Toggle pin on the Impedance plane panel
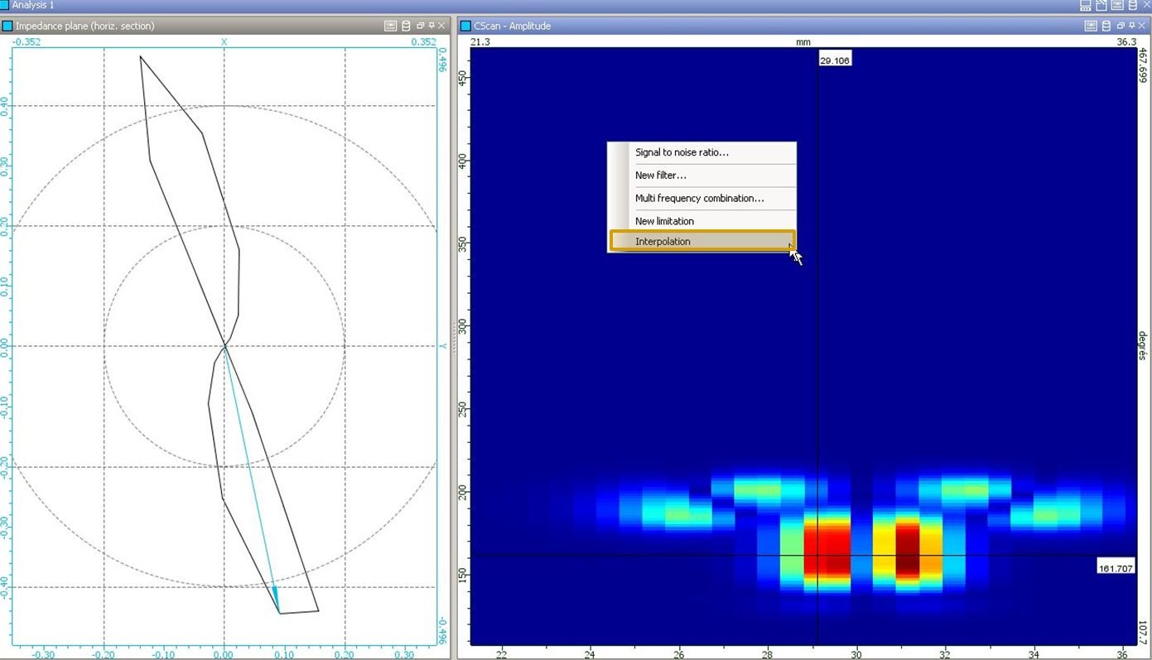This screenshot has width=1152, height=660. (431, 26)
